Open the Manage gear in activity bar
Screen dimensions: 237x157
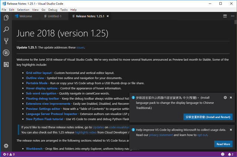pyautogui.click(x=6, y=146)
